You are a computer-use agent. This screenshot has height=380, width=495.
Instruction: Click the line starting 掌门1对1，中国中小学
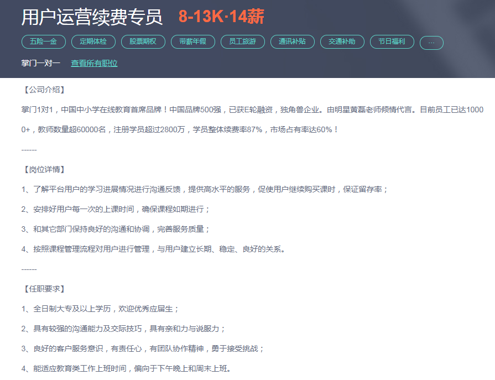click(252, 110)
